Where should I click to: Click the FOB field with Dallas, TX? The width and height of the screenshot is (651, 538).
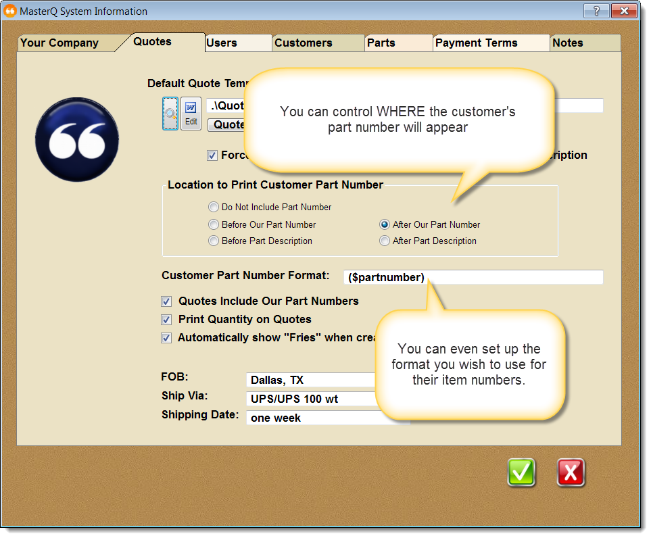pyautogui.click(x=311, y=381)
